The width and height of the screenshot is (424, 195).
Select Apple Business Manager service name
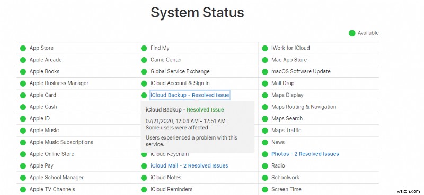pyautogui.click(x=59, y=83)
